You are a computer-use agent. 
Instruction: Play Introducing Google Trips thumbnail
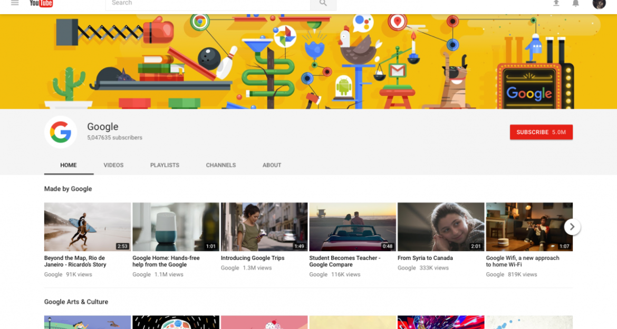[264, 227]
